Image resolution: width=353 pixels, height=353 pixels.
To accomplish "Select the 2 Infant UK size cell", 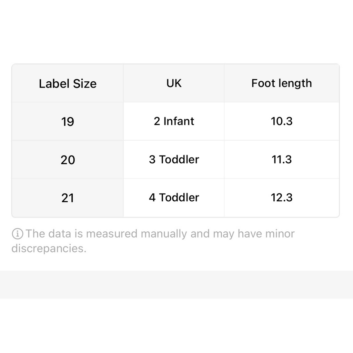I will tap(174, 121).
